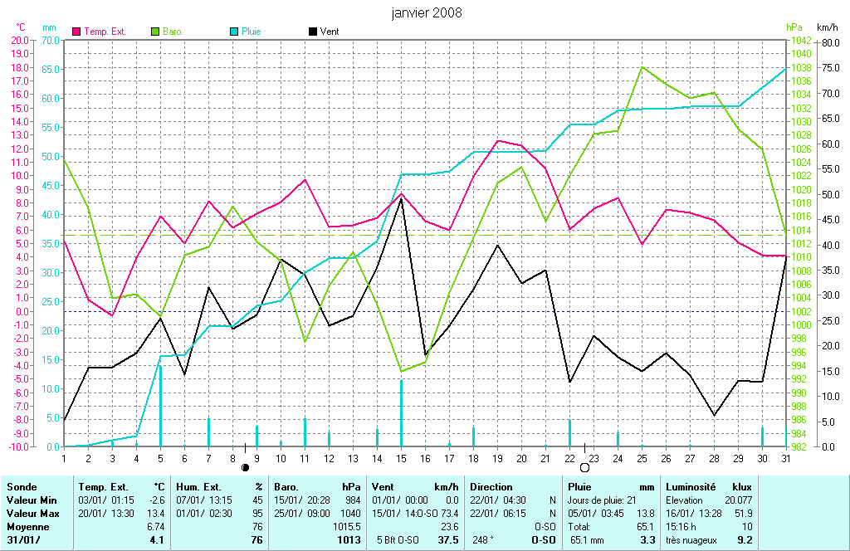The height and width of the screenshot is (551, 850).
Task: Click the new moon symbol below the day axis
Action: 245,468
